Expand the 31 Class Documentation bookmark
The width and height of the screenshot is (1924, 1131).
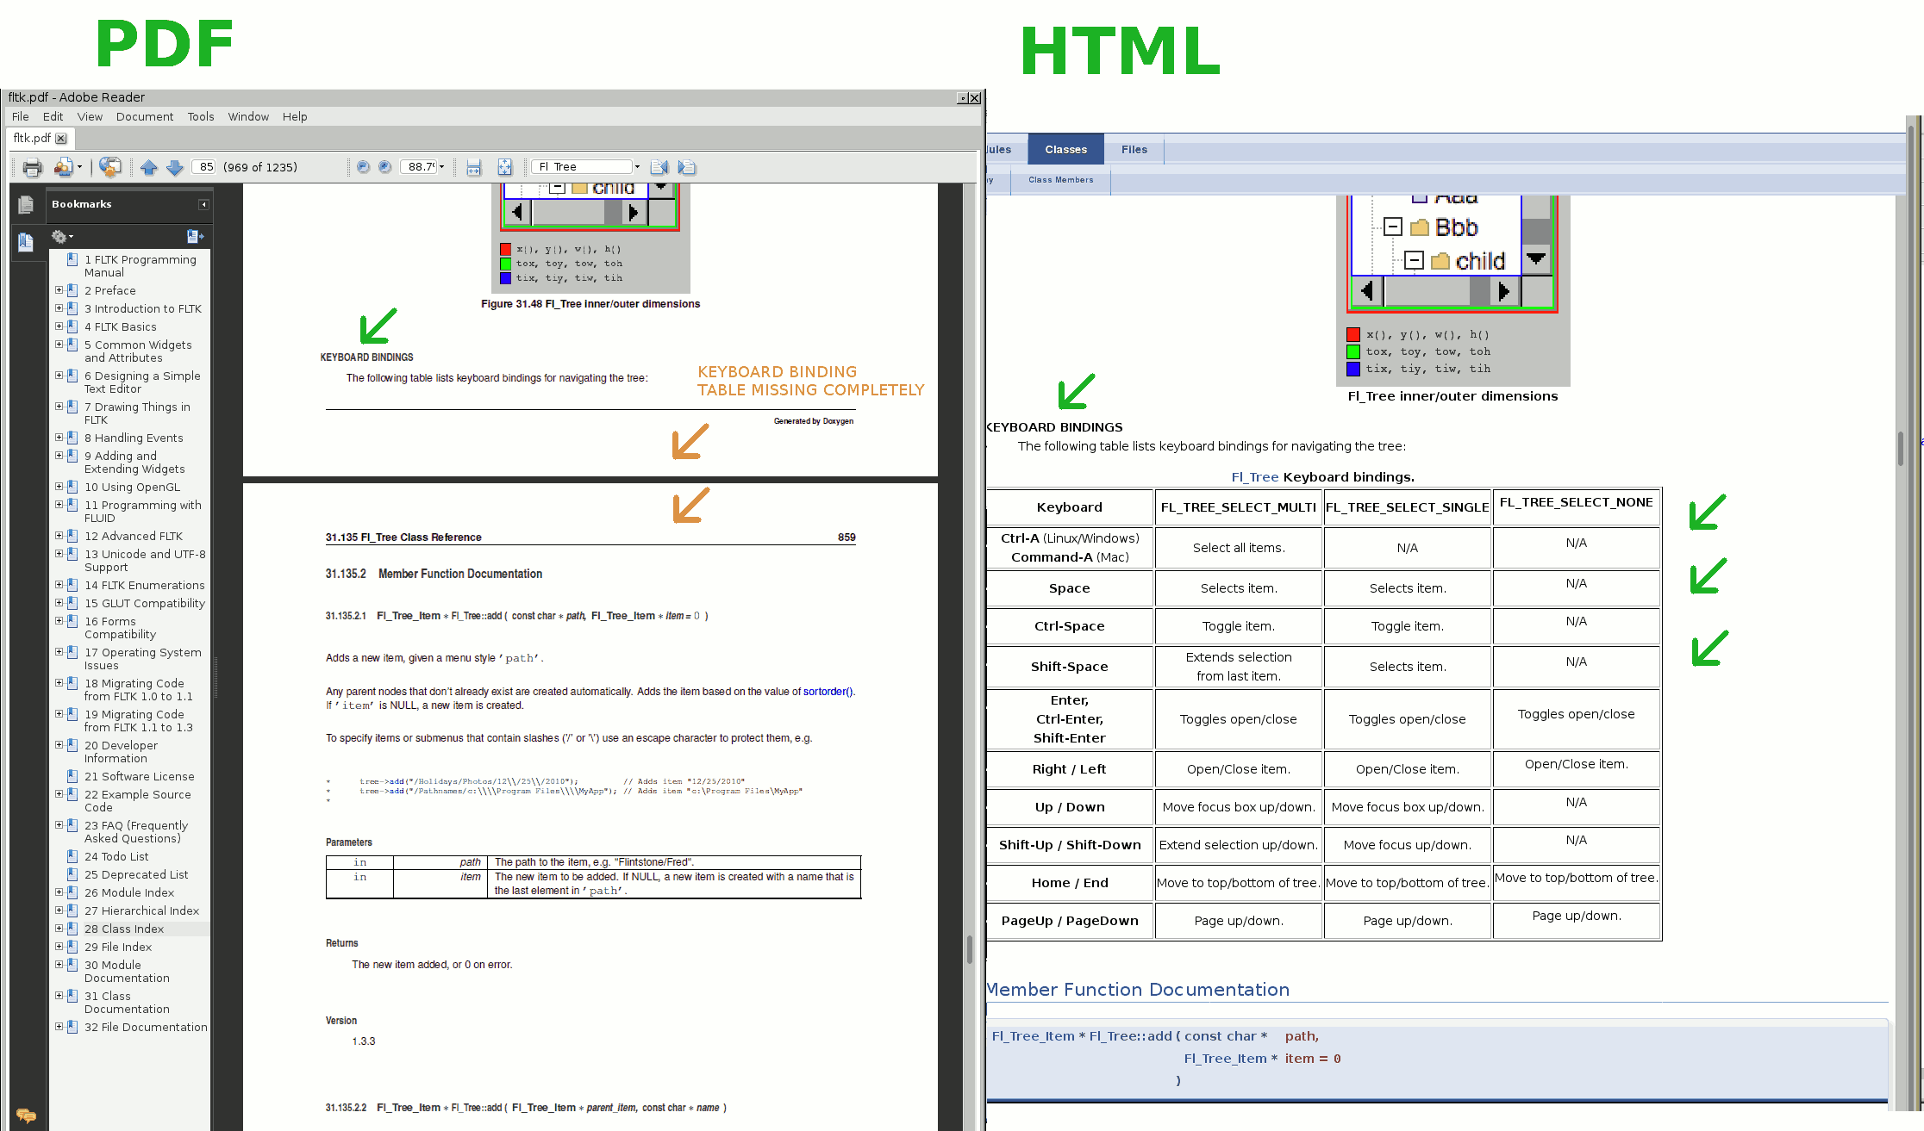[59, 996]
